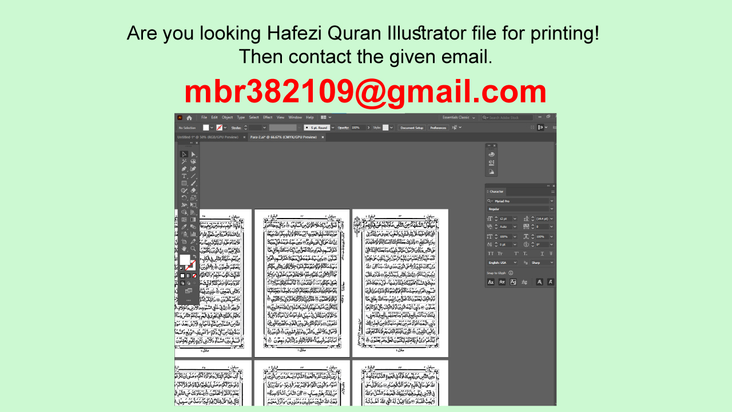This screenshot has width=732, height=412.
Task: Toggle All Caps in the Character panel
Action: tap(490, 253)
